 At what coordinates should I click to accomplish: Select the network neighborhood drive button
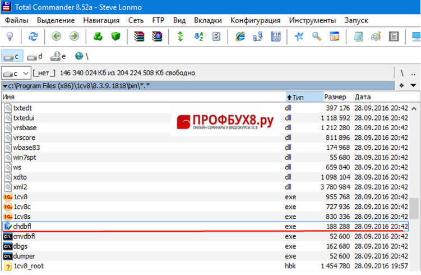[x=81, y=56]
